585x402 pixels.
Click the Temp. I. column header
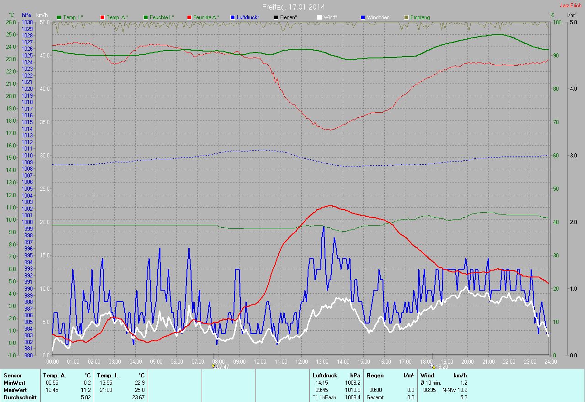tap(108, 376)
